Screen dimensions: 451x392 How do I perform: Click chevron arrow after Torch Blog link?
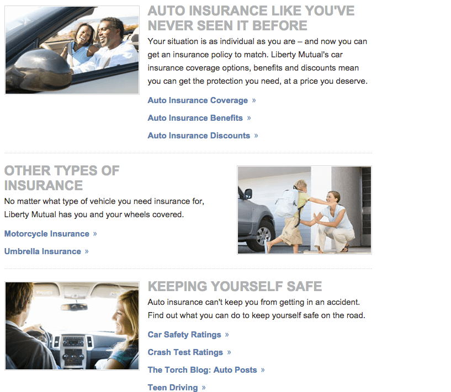(x=263, y=370)
